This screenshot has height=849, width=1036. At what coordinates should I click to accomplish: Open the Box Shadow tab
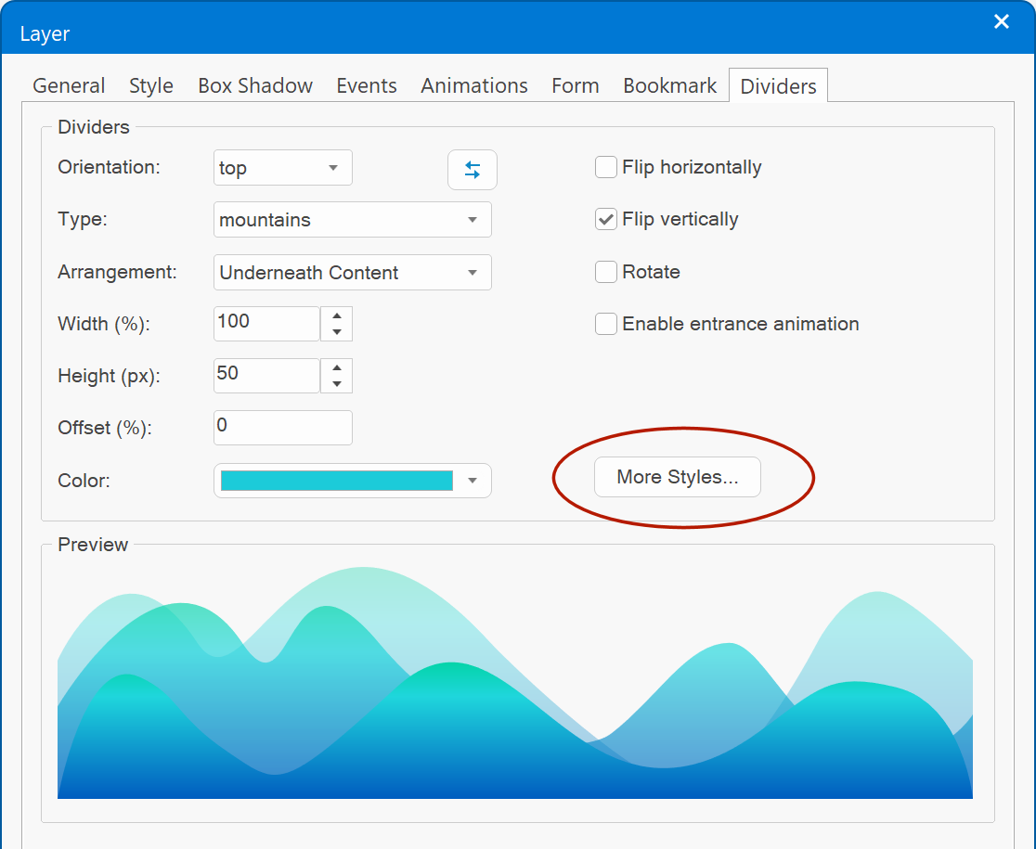(255, 86)
